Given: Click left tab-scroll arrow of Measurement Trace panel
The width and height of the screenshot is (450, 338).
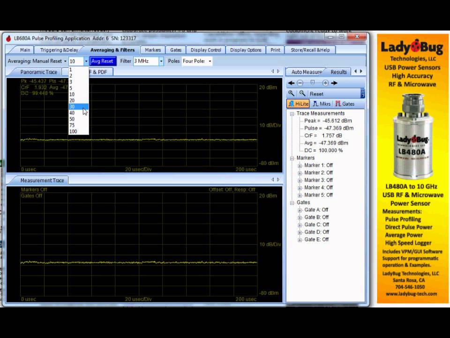Looking at the screenshot, I should (x=273, y=180).
